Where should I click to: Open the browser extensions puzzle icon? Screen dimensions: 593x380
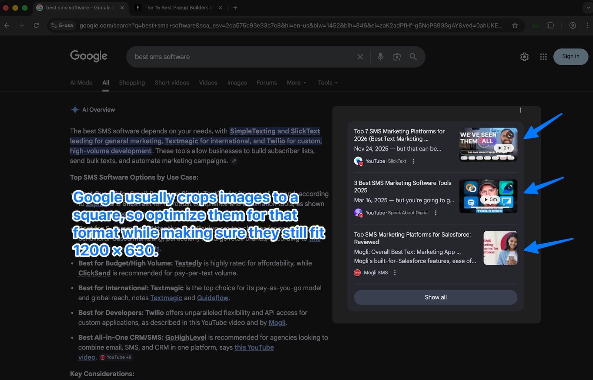551,26
